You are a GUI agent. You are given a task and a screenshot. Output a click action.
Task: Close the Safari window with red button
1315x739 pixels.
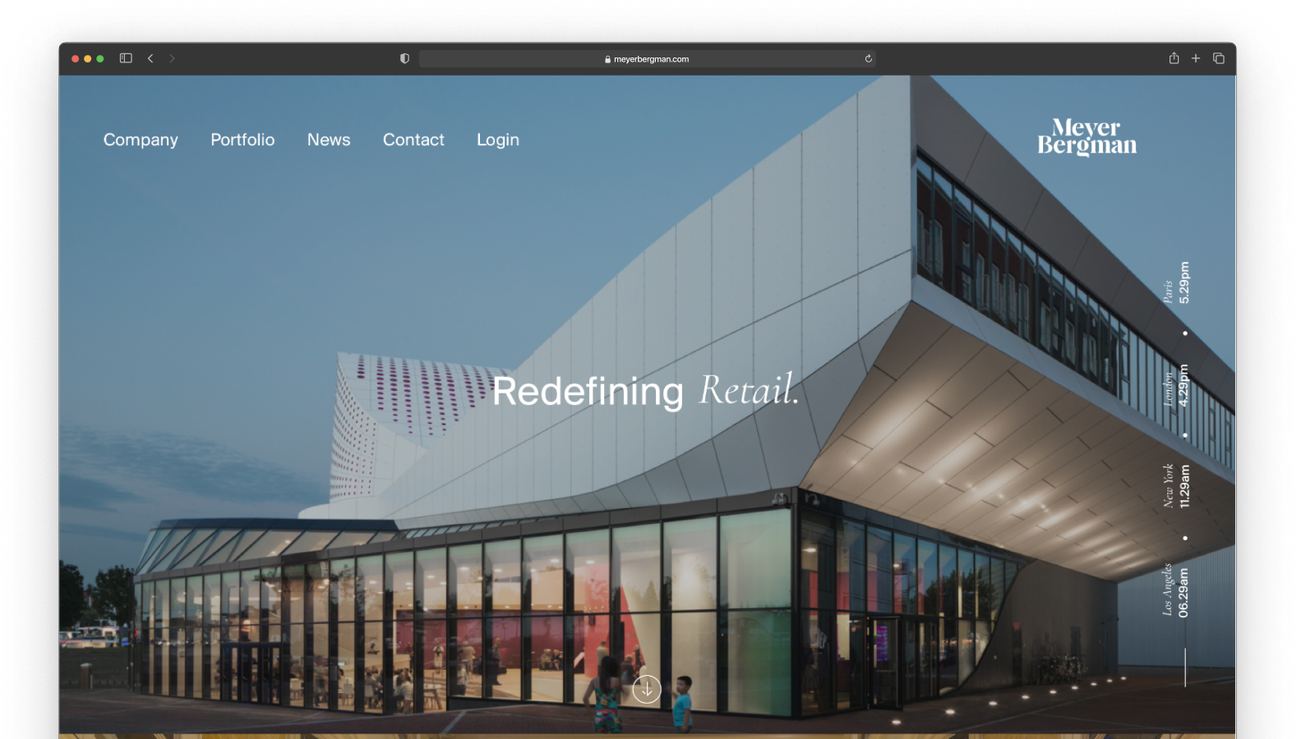pos(75,58)
